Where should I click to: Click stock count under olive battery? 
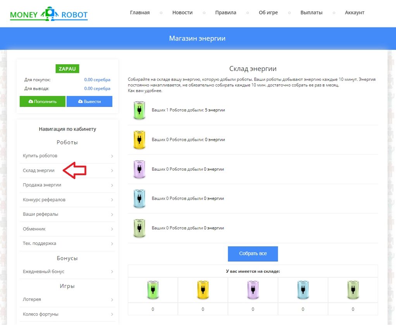[353, 309]
